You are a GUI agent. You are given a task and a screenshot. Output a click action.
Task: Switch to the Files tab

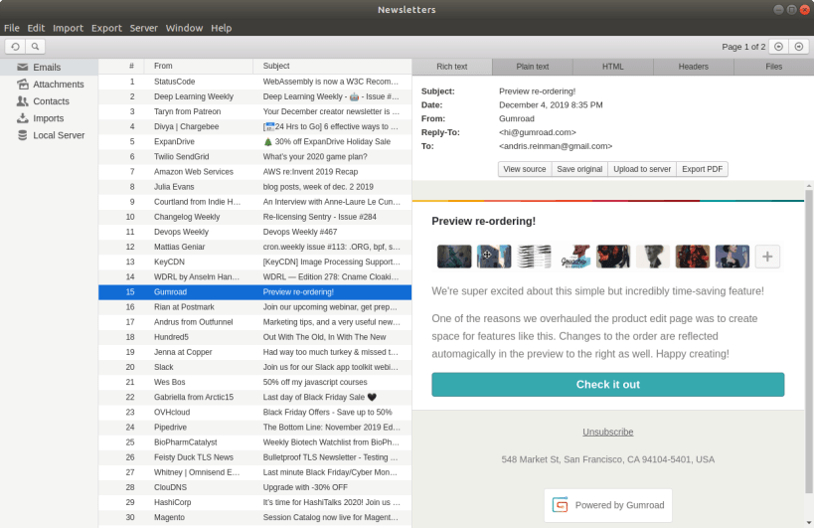pos(773,67)
